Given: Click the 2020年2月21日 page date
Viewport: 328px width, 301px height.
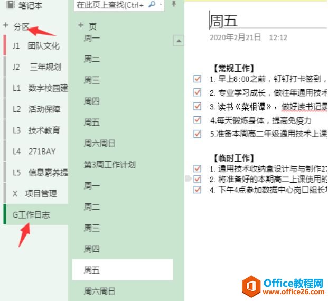Looking at the screenshot, I should tap(235, 37).
